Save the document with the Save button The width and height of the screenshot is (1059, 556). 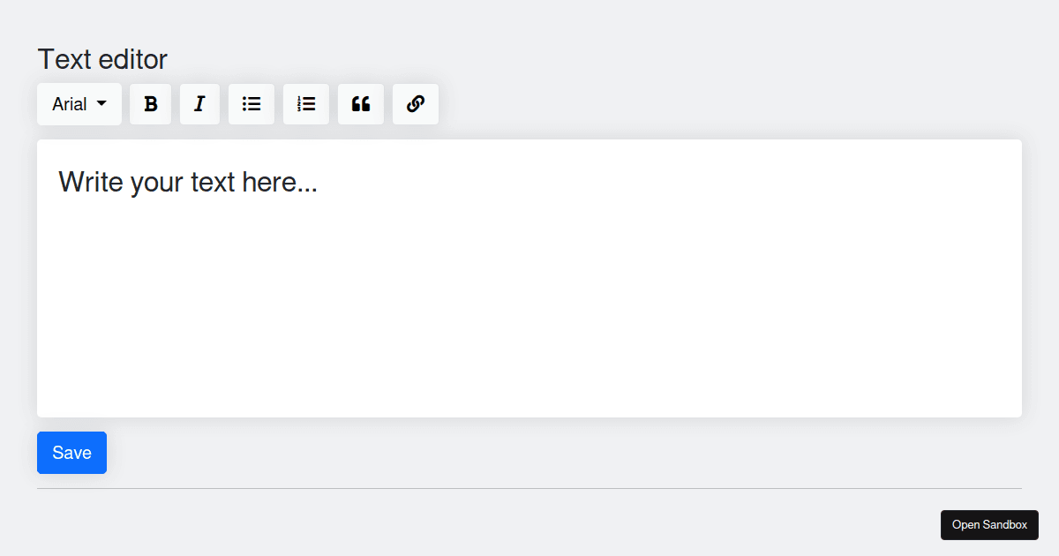[71, 452]
